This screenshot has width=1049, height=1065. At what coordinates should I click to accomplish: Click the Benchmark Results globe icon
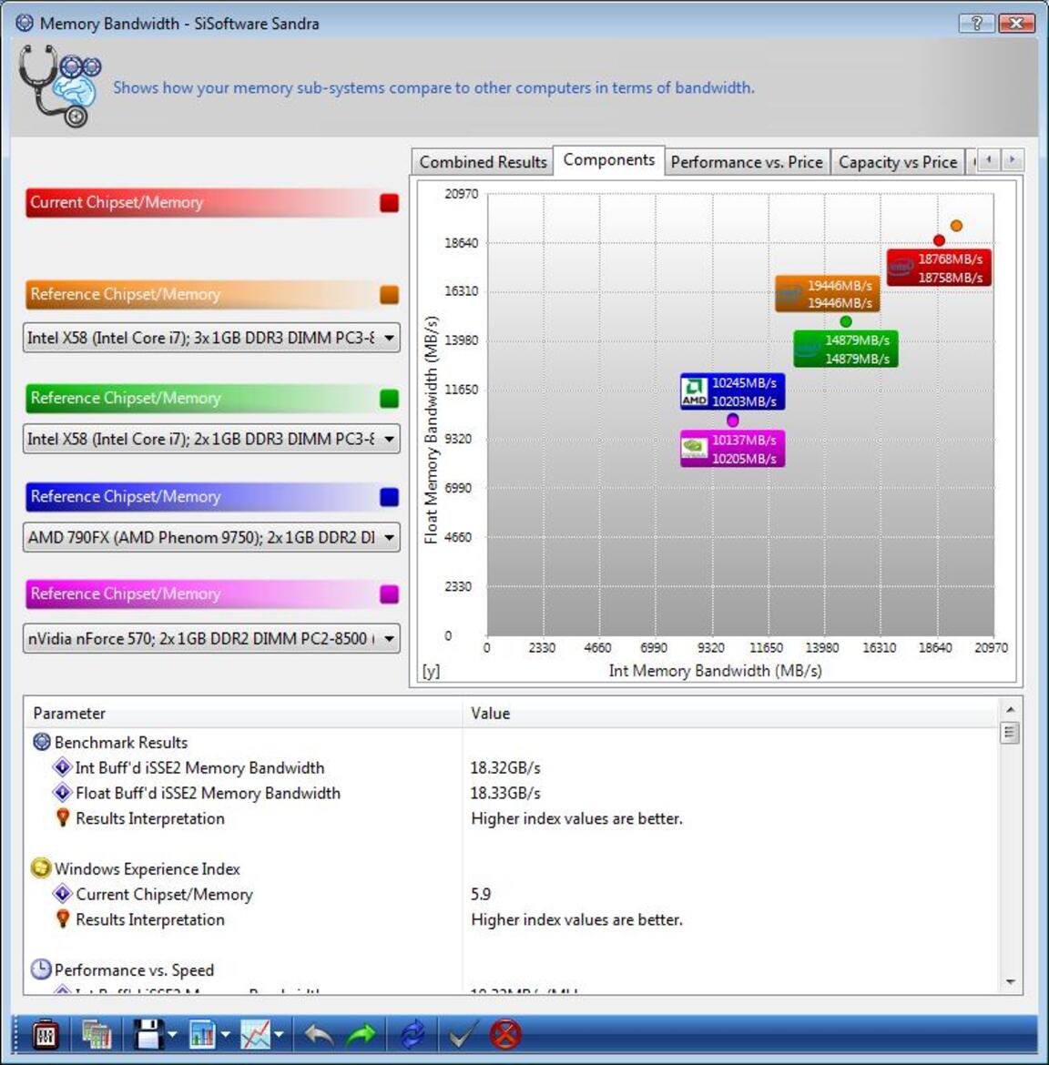42,742
